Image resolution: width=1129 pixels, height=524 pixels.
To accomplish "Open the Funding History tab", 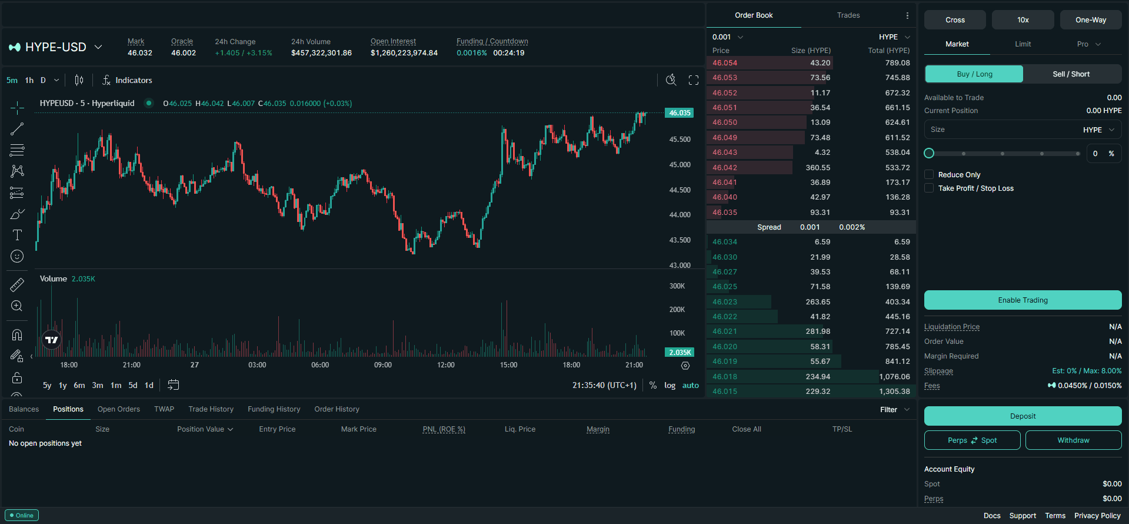I will (x=274, y=409).
